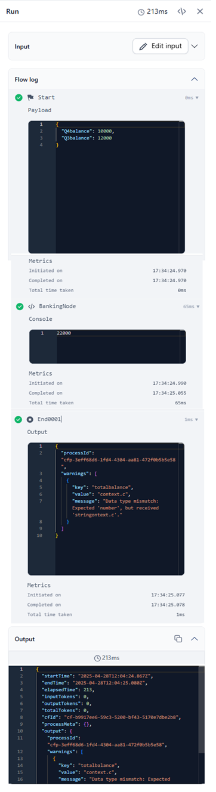
Task: Click the Payload label under Start
Action: coord(40,110)
